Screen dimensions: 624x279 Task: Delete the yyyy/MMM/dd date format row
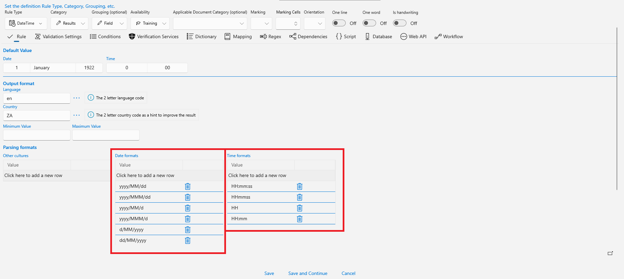[x=188, y=197]
